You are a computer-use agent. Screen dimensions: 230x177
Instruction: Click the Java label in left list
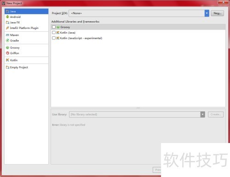coord(13,11)
